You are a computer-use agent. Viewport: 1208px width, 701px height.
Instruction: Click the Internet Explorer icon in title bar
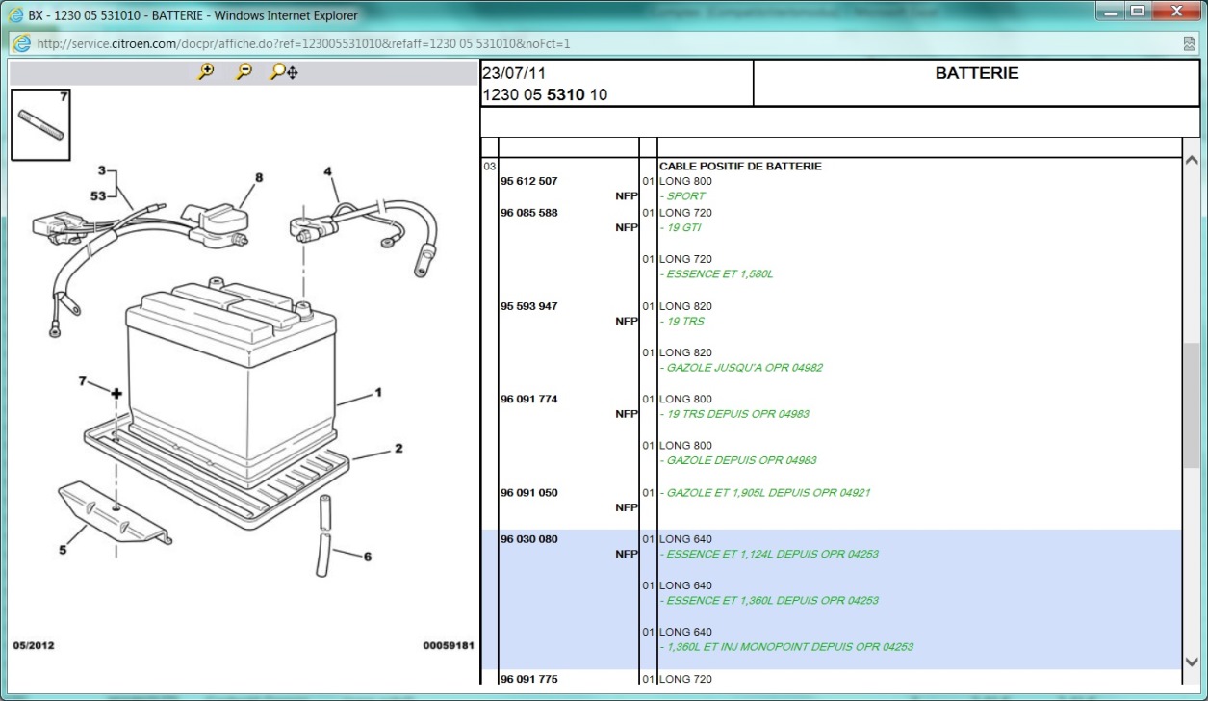point(15,15)
